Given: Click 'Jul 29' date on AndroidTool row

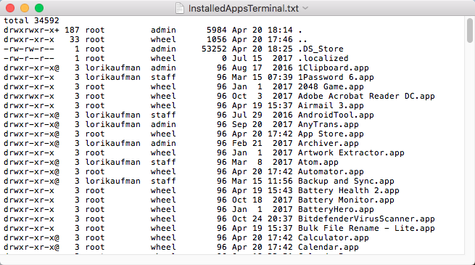Looking at the screenshot, I should [x=247, y=115].
